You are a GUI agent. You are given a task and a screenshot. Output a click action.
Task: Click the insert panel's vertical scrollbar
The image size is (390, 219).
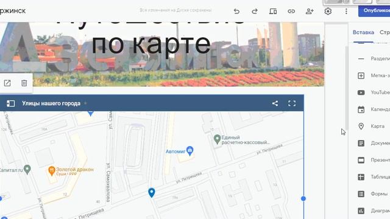(347, 87)
